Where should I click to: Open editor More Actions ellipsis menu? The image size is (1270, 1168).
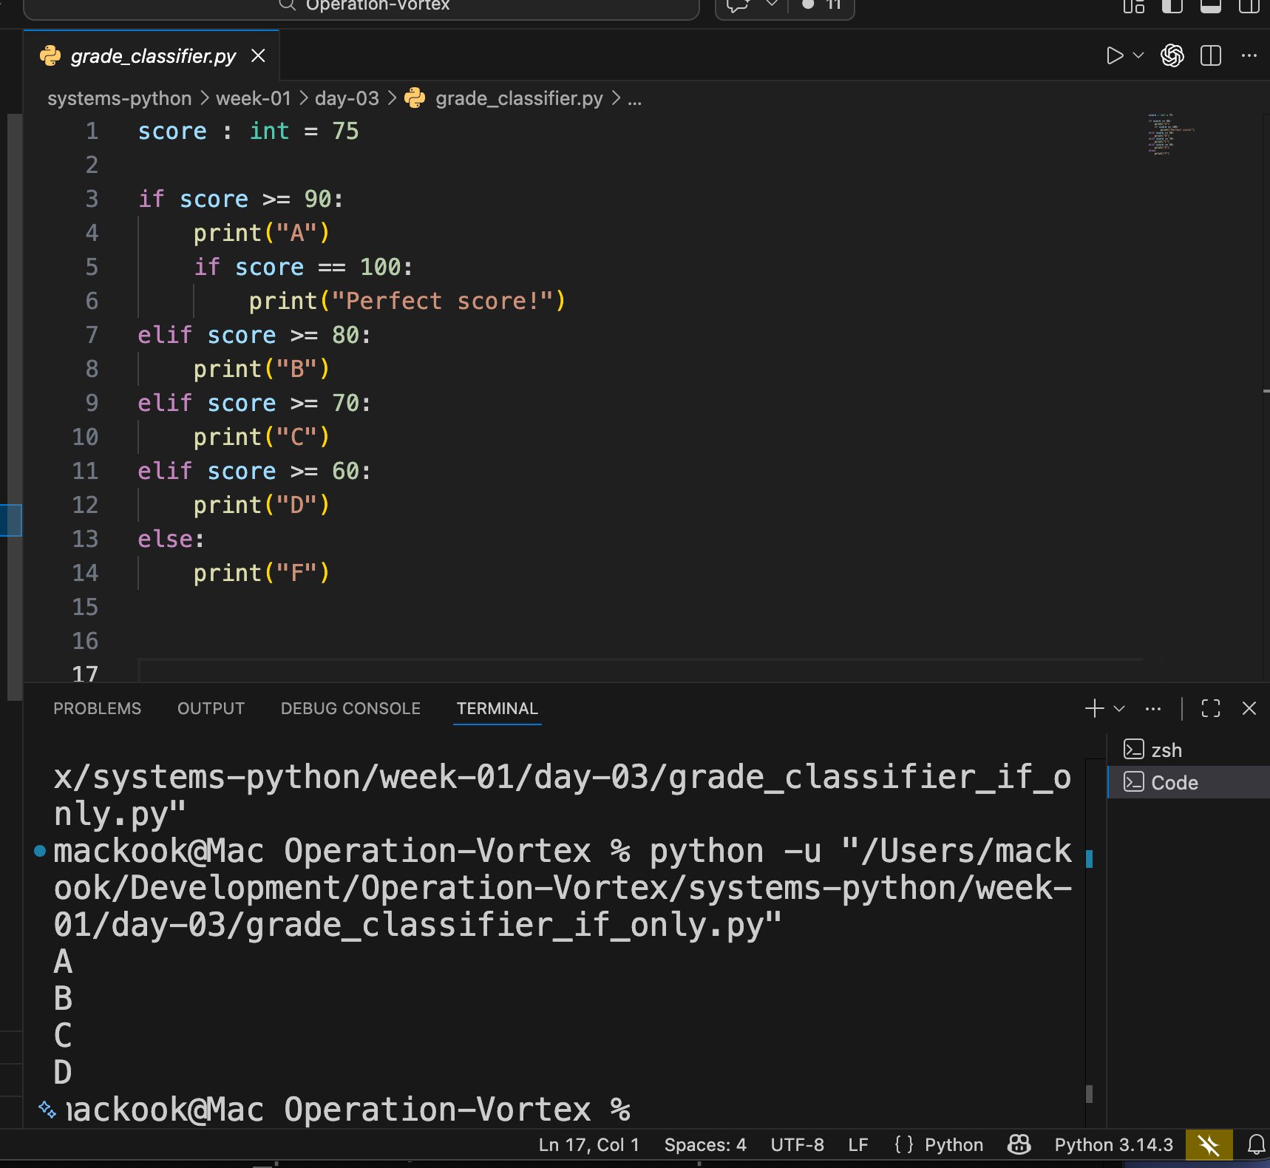click(1249, 56)
